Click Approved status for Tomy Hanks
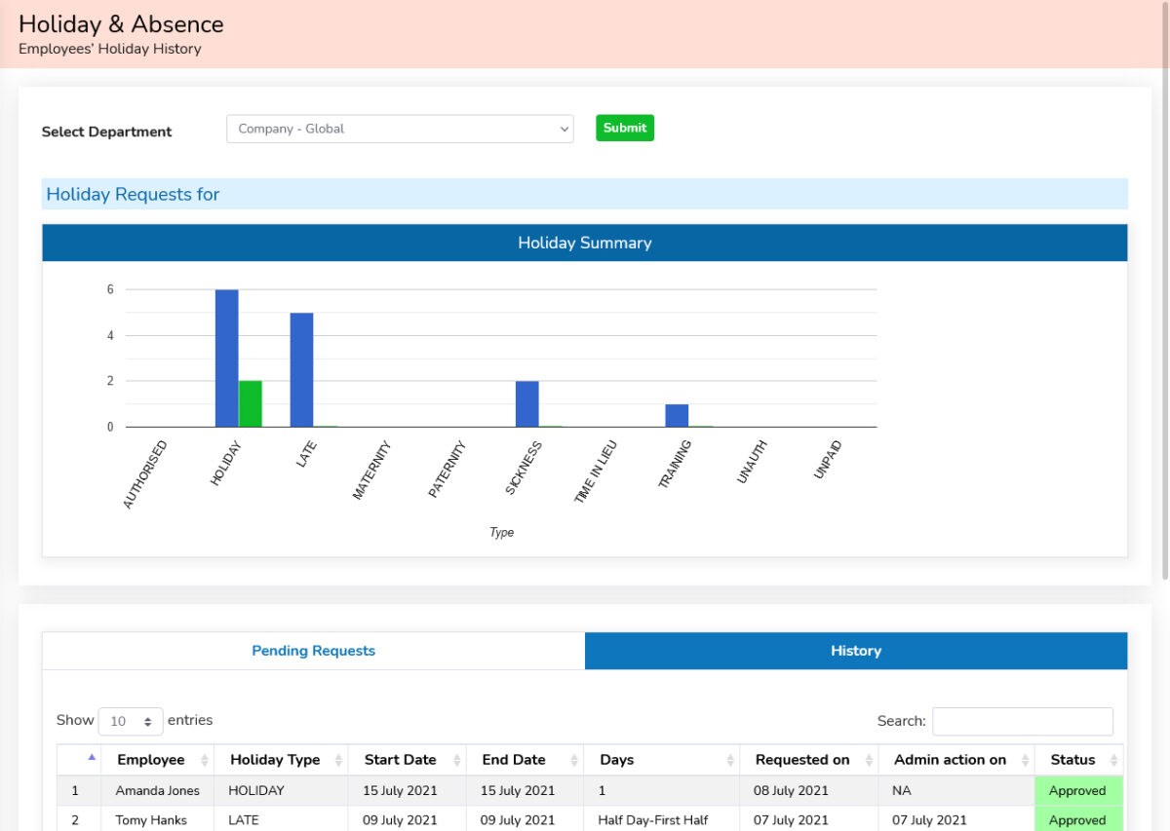Viewport: 1170px width, 831px height. pyautogui.click(x=1077, y=819)
